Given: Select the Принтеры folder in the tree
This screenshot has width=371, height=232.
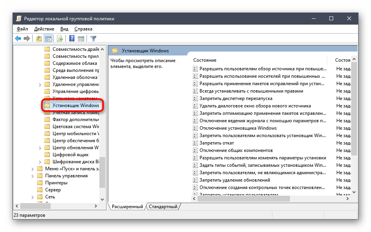Looking at the screenshot, I should [56, 183].
